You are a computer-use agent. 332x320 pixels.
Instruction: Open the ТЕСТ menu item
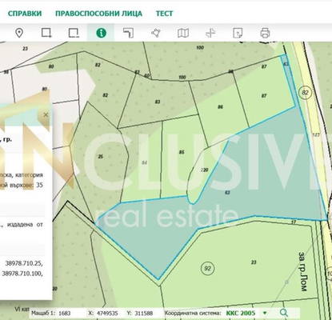(x=164, y=14)
